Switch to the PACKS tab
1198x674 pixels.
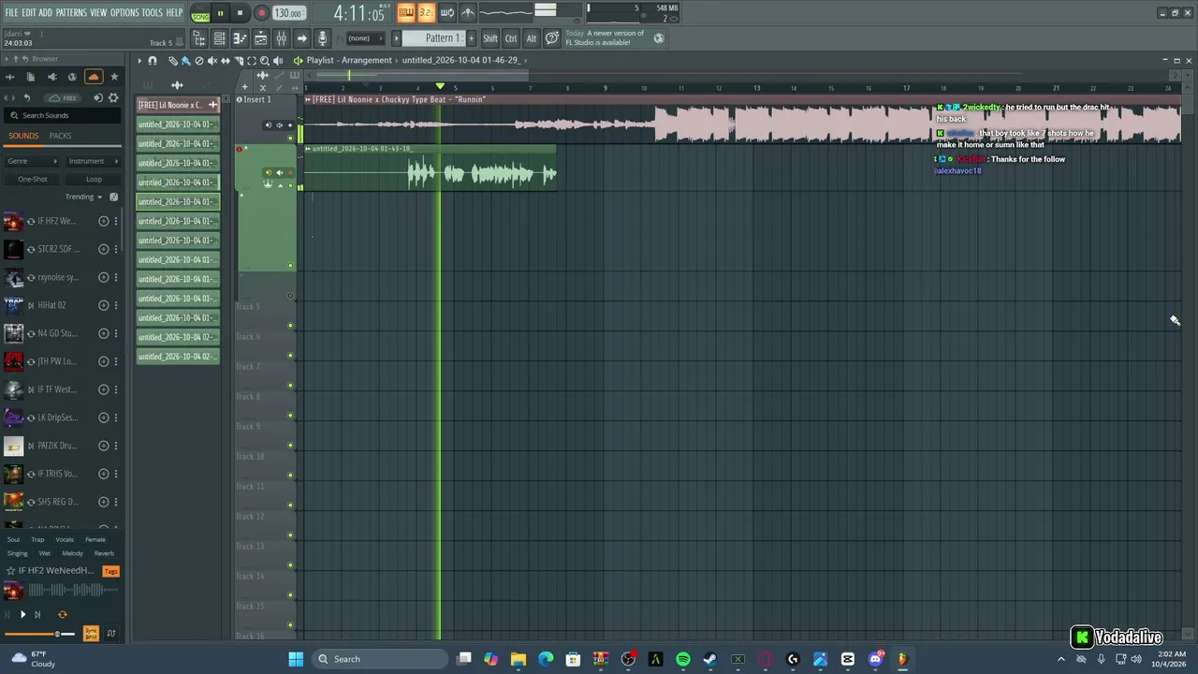coord(60,136)
